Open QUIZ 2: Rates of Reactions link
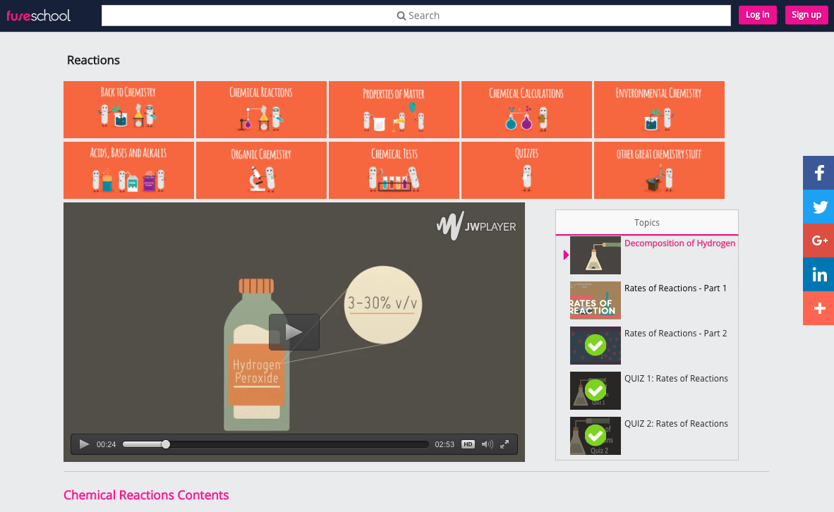This screenshot has width=834, height=512. click(675, 423)
